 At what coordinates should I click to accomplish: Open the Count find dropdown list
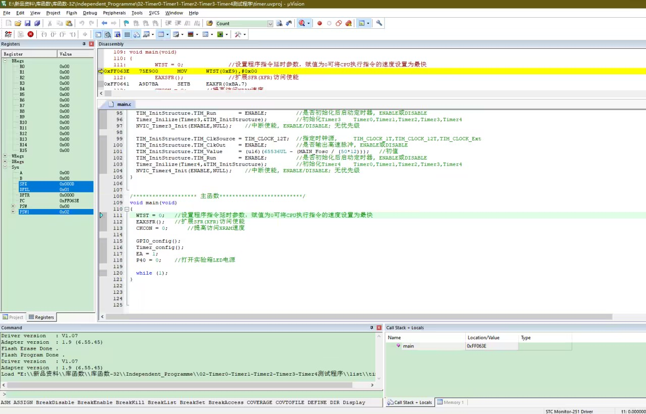point(270,24)
